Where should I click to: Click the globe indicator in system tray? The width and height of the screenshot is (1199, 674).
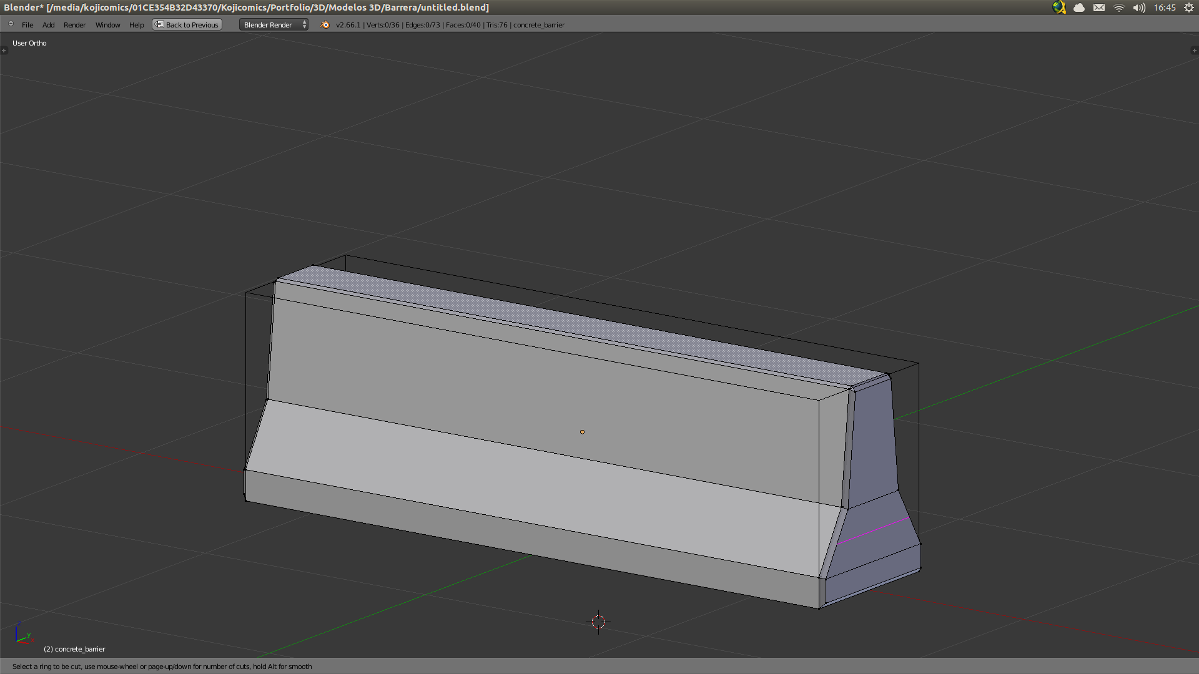pos(1058,7)
